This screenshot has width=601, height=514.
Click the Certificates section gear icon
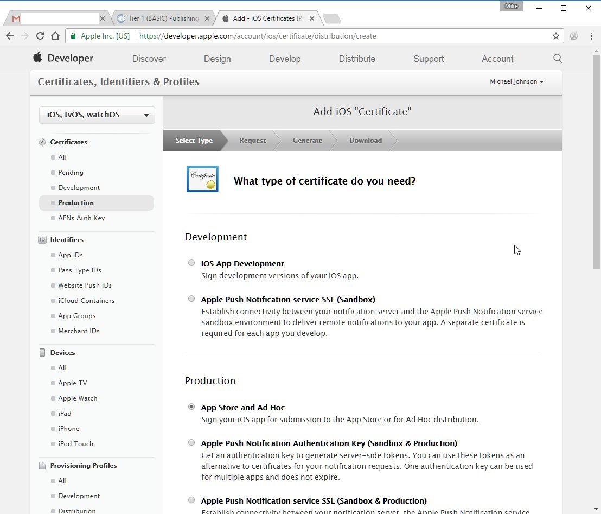[x=42, y=142]
